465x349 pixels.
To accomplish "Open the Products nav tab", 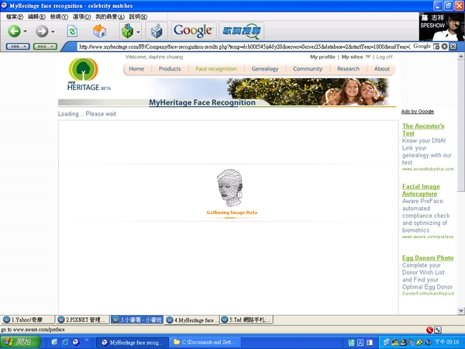I will coord(170,69).
